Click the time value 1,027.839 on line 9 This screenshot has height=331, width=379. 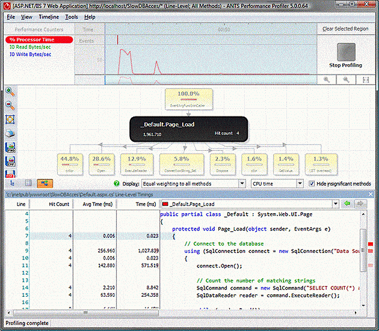pyautogui.click(x=148, y=251)
